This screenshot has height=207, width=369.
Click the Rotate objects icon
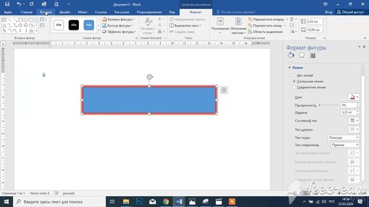(x=293, y=32)
